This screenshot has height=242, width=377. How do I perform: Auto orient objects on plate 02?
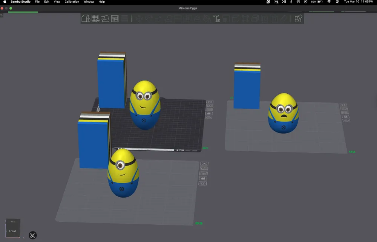(x=344, y=109)
